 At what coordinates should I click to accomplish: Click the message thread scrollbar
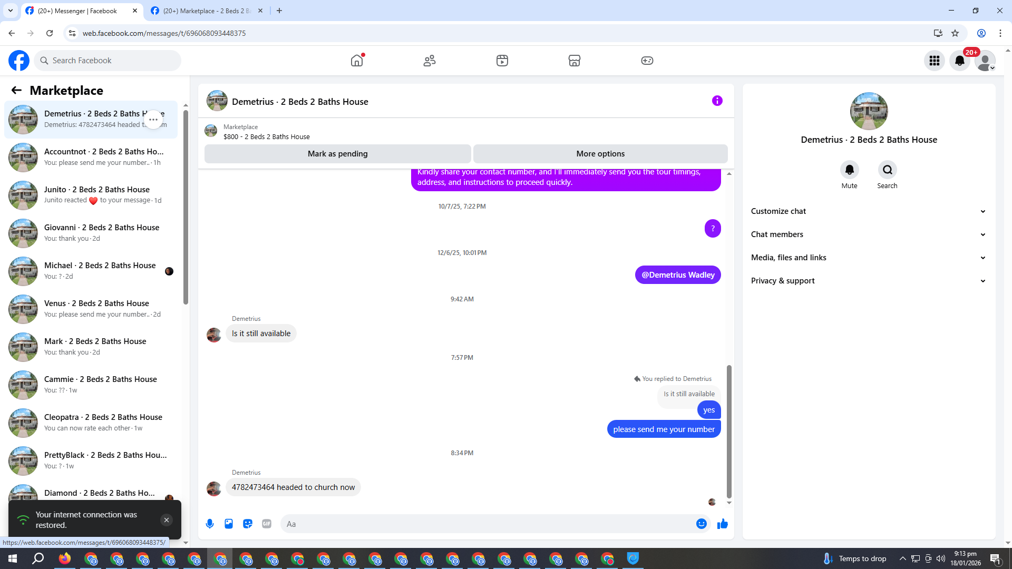click(729, 431)
